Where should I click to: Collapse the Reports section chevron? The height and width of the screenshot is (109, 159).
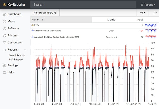coord(25,50)
